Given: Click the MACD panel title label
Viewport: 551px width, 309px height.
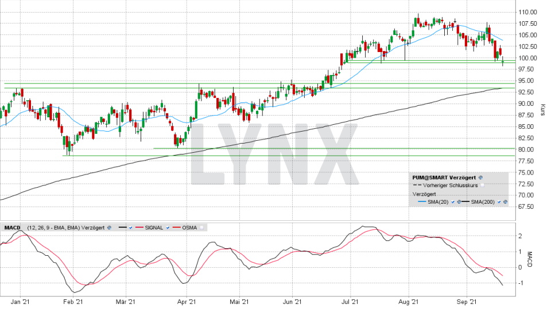Looking at the screenshot, I should (x=12, y=228).
